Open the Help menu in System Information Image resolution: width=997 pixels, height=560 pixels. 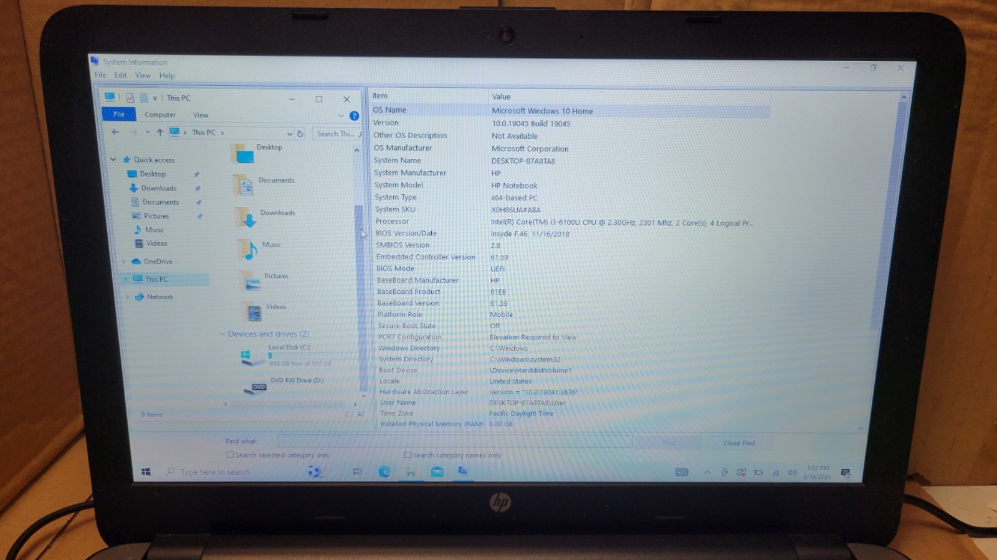click(x=166, y=75)
